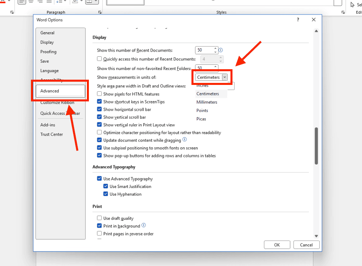This screenshot has width=362, height=266.
Task: Select the Save options category
Action: (45, 61)
